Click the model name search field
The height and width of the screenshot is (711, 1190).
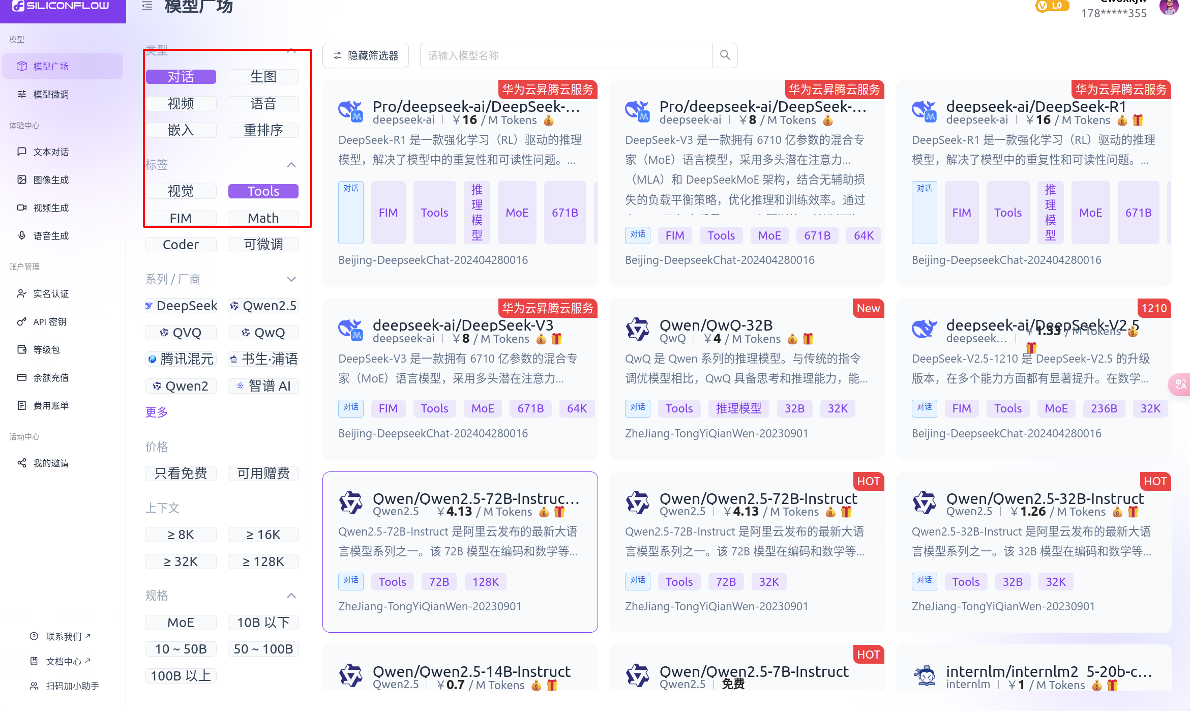tap(566, 55)
